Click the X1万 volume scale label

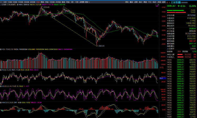(162, 67)
